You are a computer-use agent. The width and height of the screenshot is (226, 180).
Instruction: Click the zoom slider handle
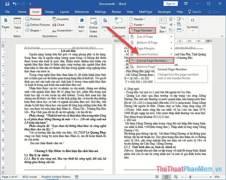pos(190,177)
